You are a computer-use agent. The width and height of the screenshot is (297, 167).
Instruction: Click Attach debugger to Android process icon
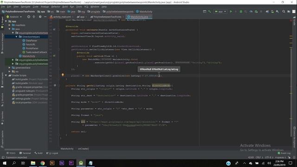click(256, 12)
